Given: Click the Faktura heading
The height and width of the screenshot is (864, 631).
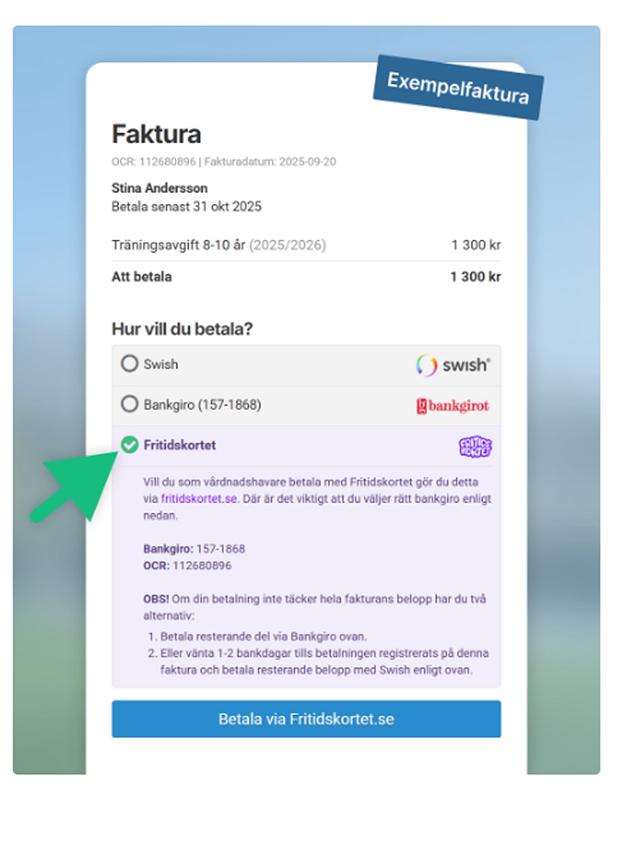Looking at the screenshot, I should coord(156,134).
